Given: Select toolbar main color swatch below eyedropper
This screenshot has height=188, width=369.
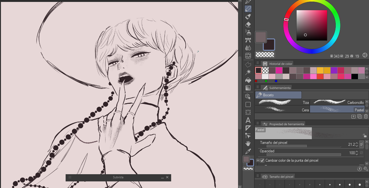Looking at the screenshot, I should pos(246,159).
